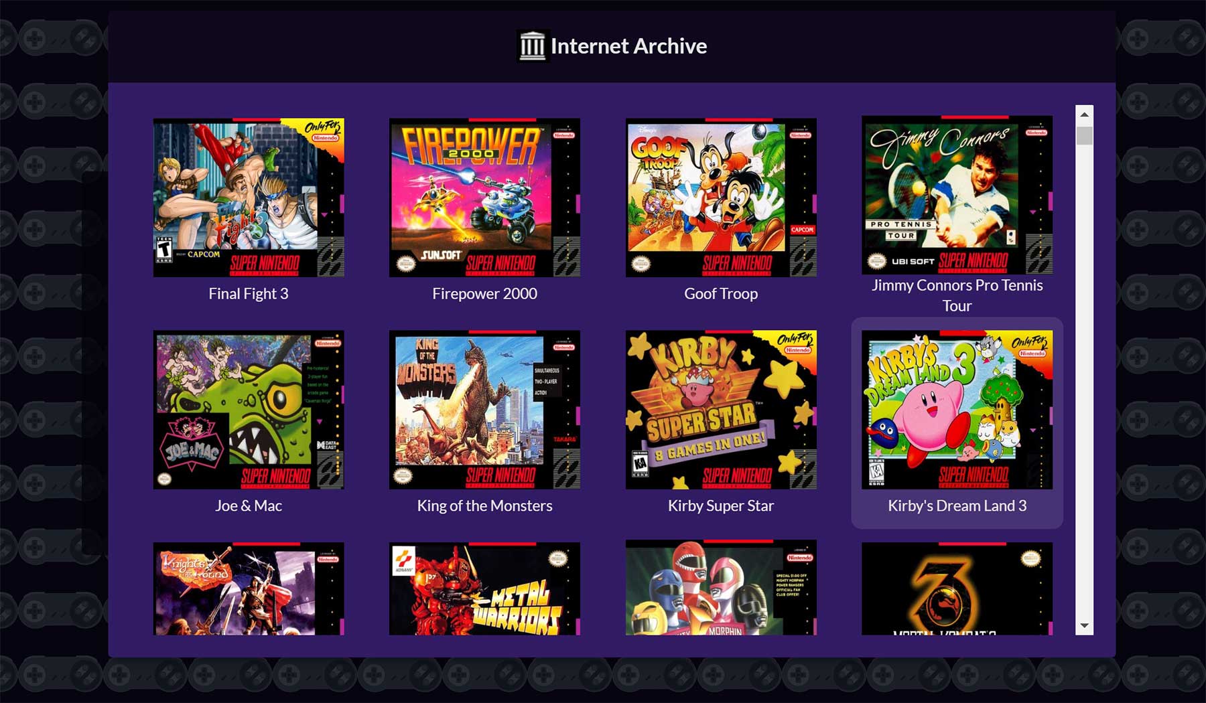
Task: Select the Mighty Morphin Power Rangers cover
Action: [721, 587]
